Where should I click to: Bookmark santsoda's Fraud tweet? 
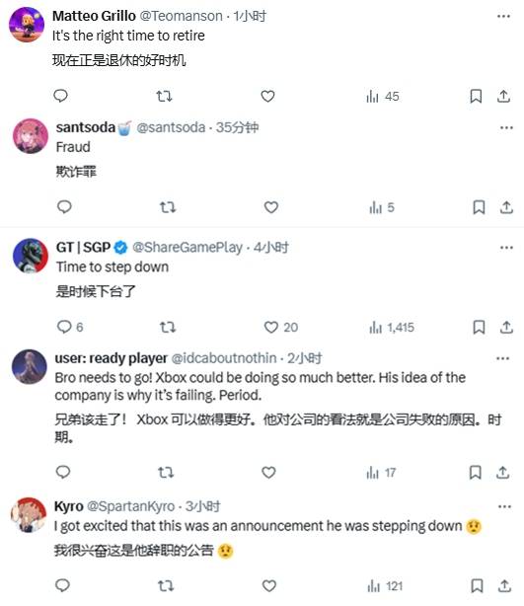[x=479, y=207]
